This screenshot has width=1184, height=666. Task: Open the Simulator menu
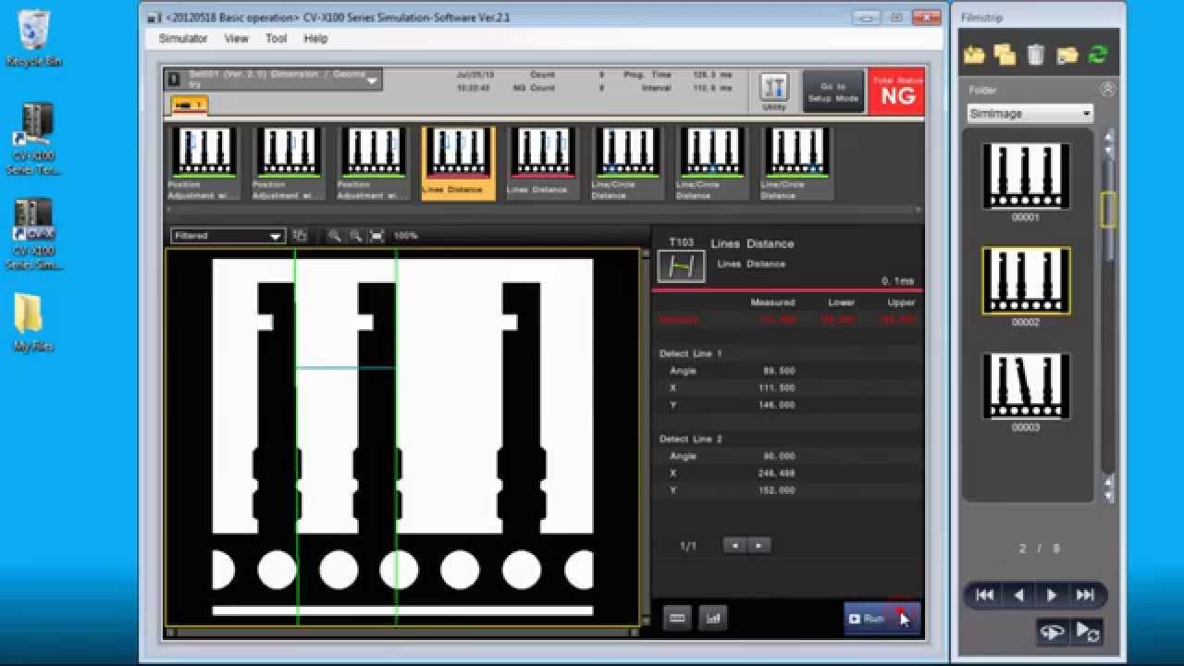pyautogui.click(x=182, y=39)
